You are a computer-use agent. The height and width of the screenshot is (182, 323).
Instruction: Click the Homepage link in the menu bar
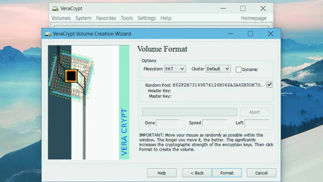(254, 18)
